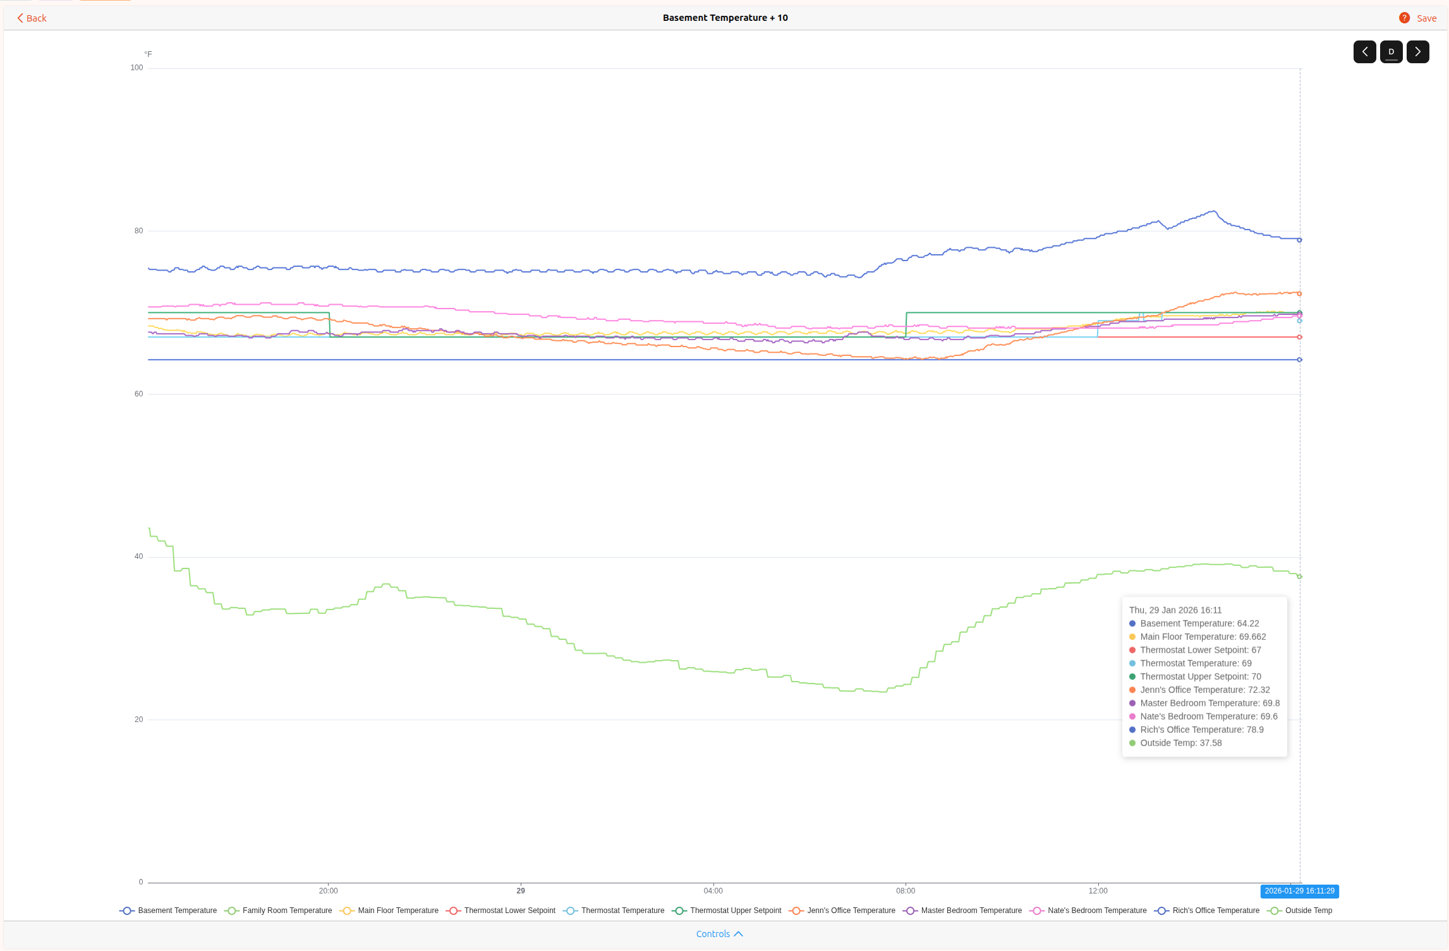
Task: Click the orange help question-mark icon
Action: pos(1404,18)
